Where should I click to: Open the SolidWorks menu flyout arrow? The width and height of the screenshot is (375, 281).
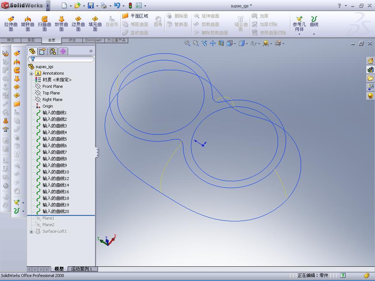48,5
